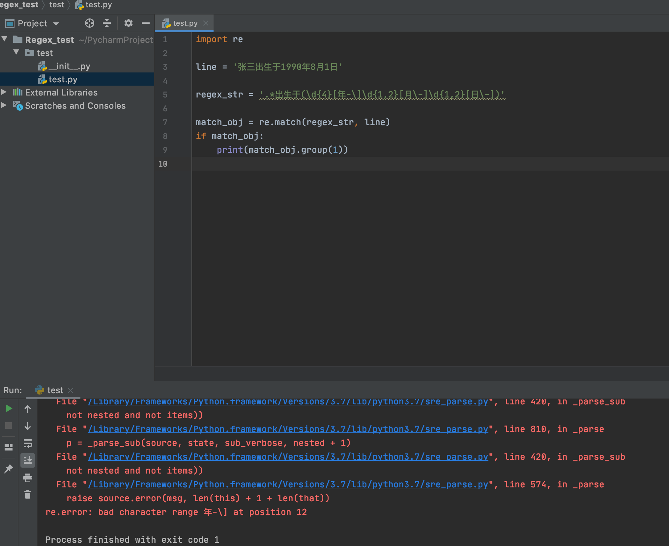669x546 pixels.
Task: Click test folder breadcrumb
Action: pos(57,5)
